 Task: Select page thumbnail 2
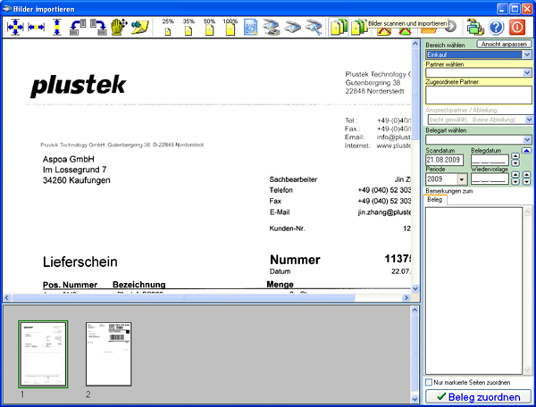pyautogui.click(x=109, y=354)
